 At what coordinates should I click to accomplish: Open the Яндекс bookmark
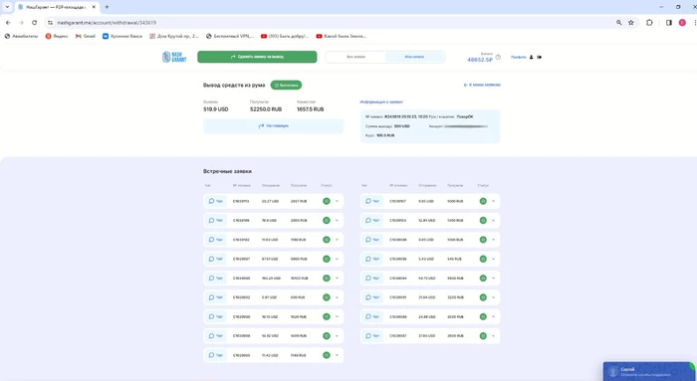pos(57,36)
